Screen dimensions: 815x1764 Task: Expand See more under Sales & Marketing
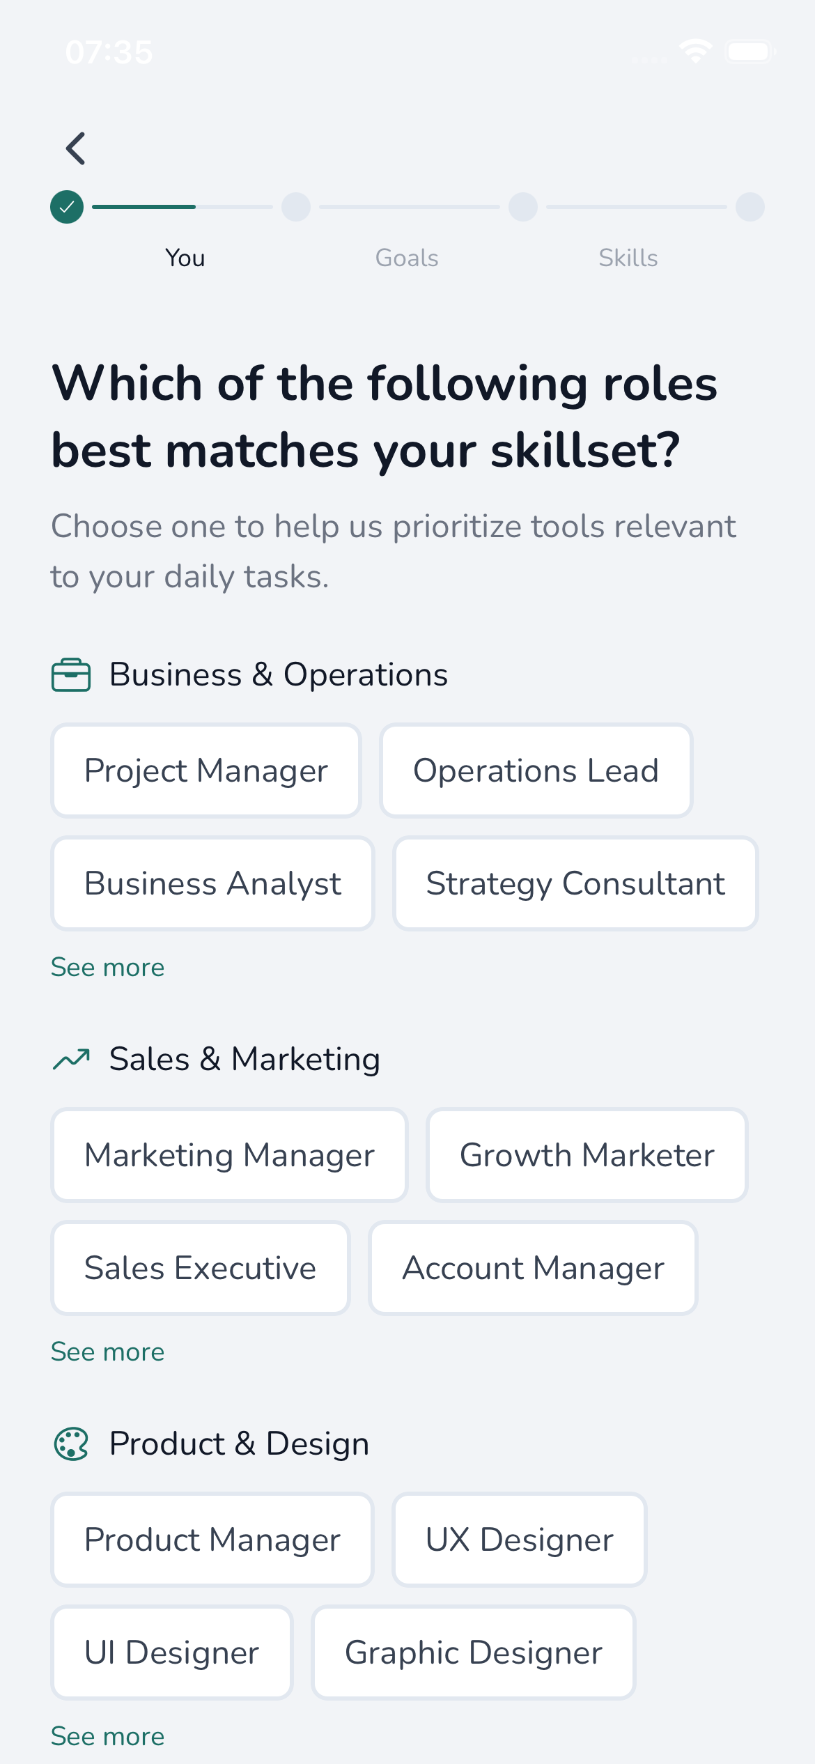pos(107,1351)
